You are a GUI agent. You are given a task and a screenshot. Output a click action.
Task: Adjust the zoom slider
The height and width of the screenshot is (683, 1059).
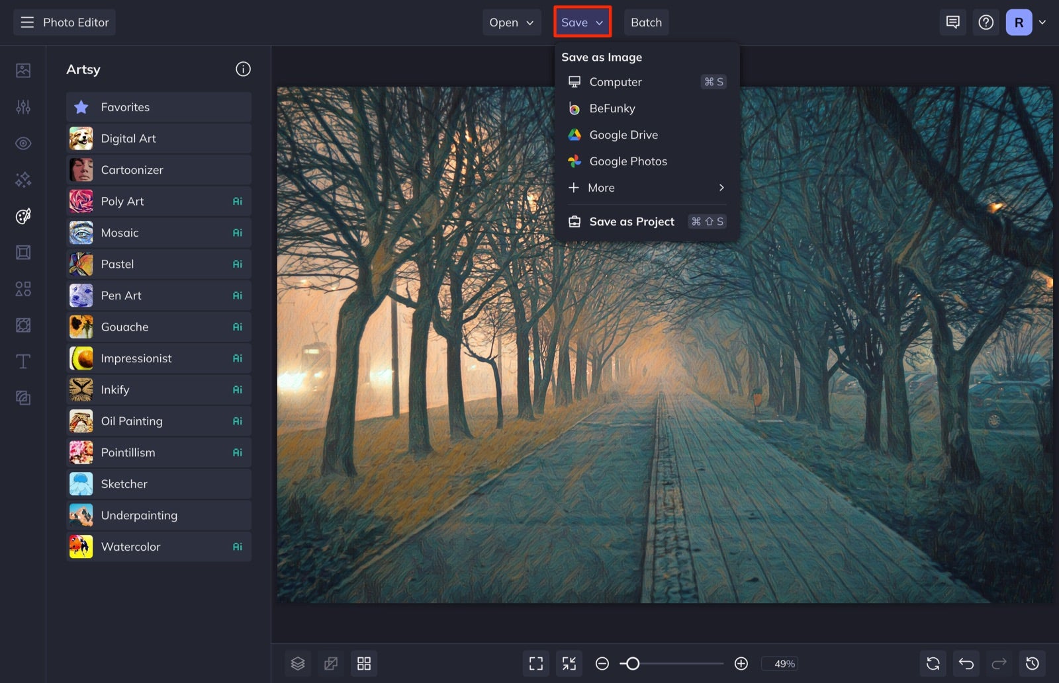pos(634,663)
